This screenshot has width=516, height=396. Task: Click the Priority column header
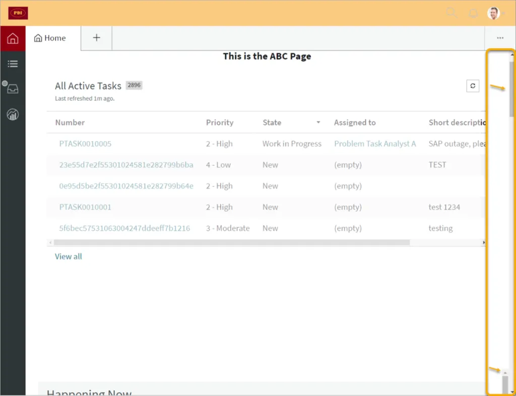pyautogui.click(x=220, y=122)
